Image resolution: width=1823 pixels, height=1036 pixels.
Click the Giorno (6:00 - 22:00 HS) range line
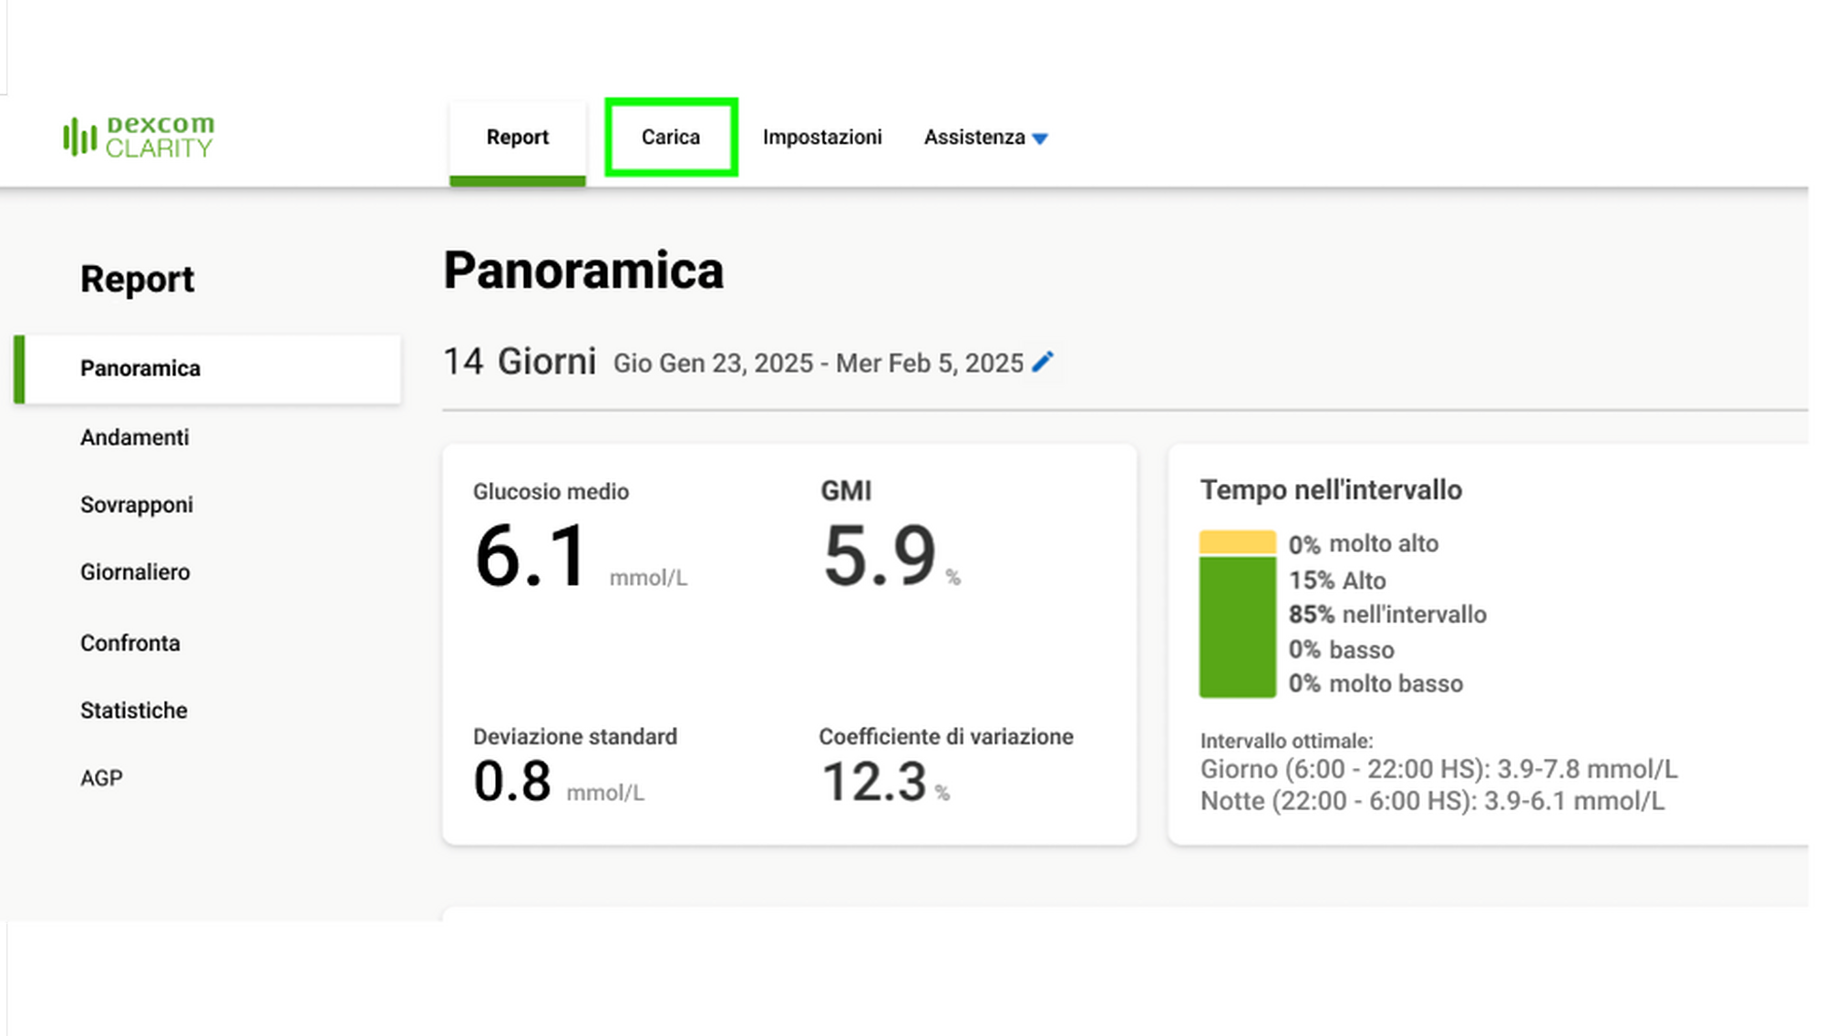[1438, 770]
